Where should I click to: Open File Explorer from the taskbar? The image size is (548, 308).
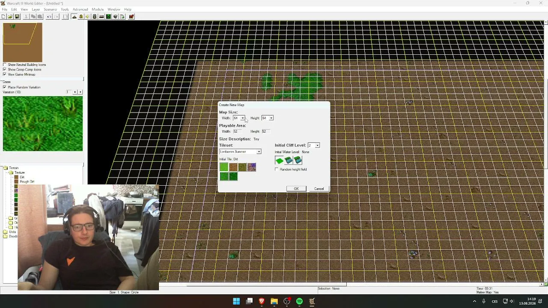[x=274, y=302]
